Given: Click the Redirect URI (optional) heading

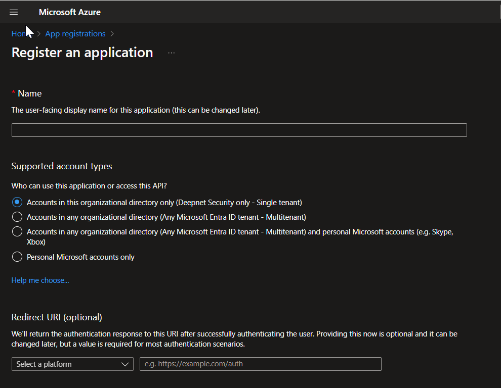Looking at the screenshot, I should click(x=57, y=317).
